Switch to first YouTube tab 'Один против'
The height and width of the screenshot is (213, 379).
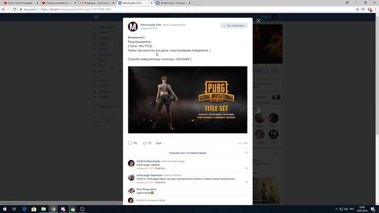20,3
